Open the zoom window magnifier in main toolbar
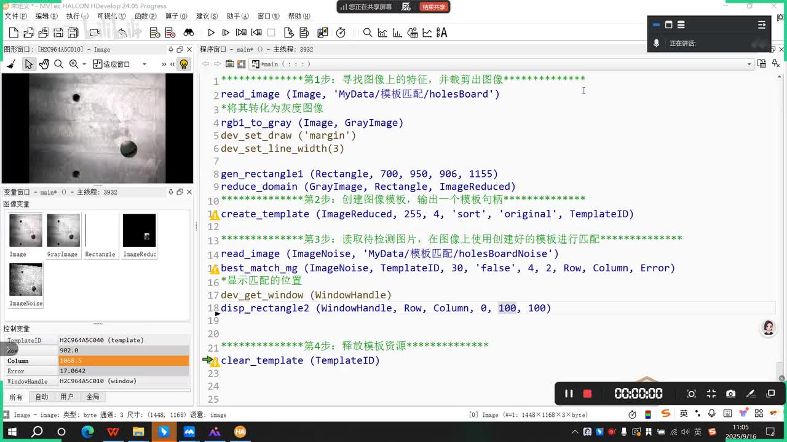This screenshot has height=442, width=787. [x=368, y=33]
